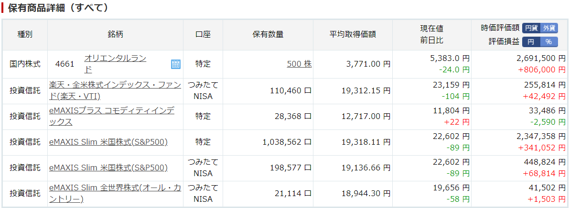The width and height of the screenshot is (569, 208).
Task: Click the 種別 column header
Action: [x=25, y=35]
